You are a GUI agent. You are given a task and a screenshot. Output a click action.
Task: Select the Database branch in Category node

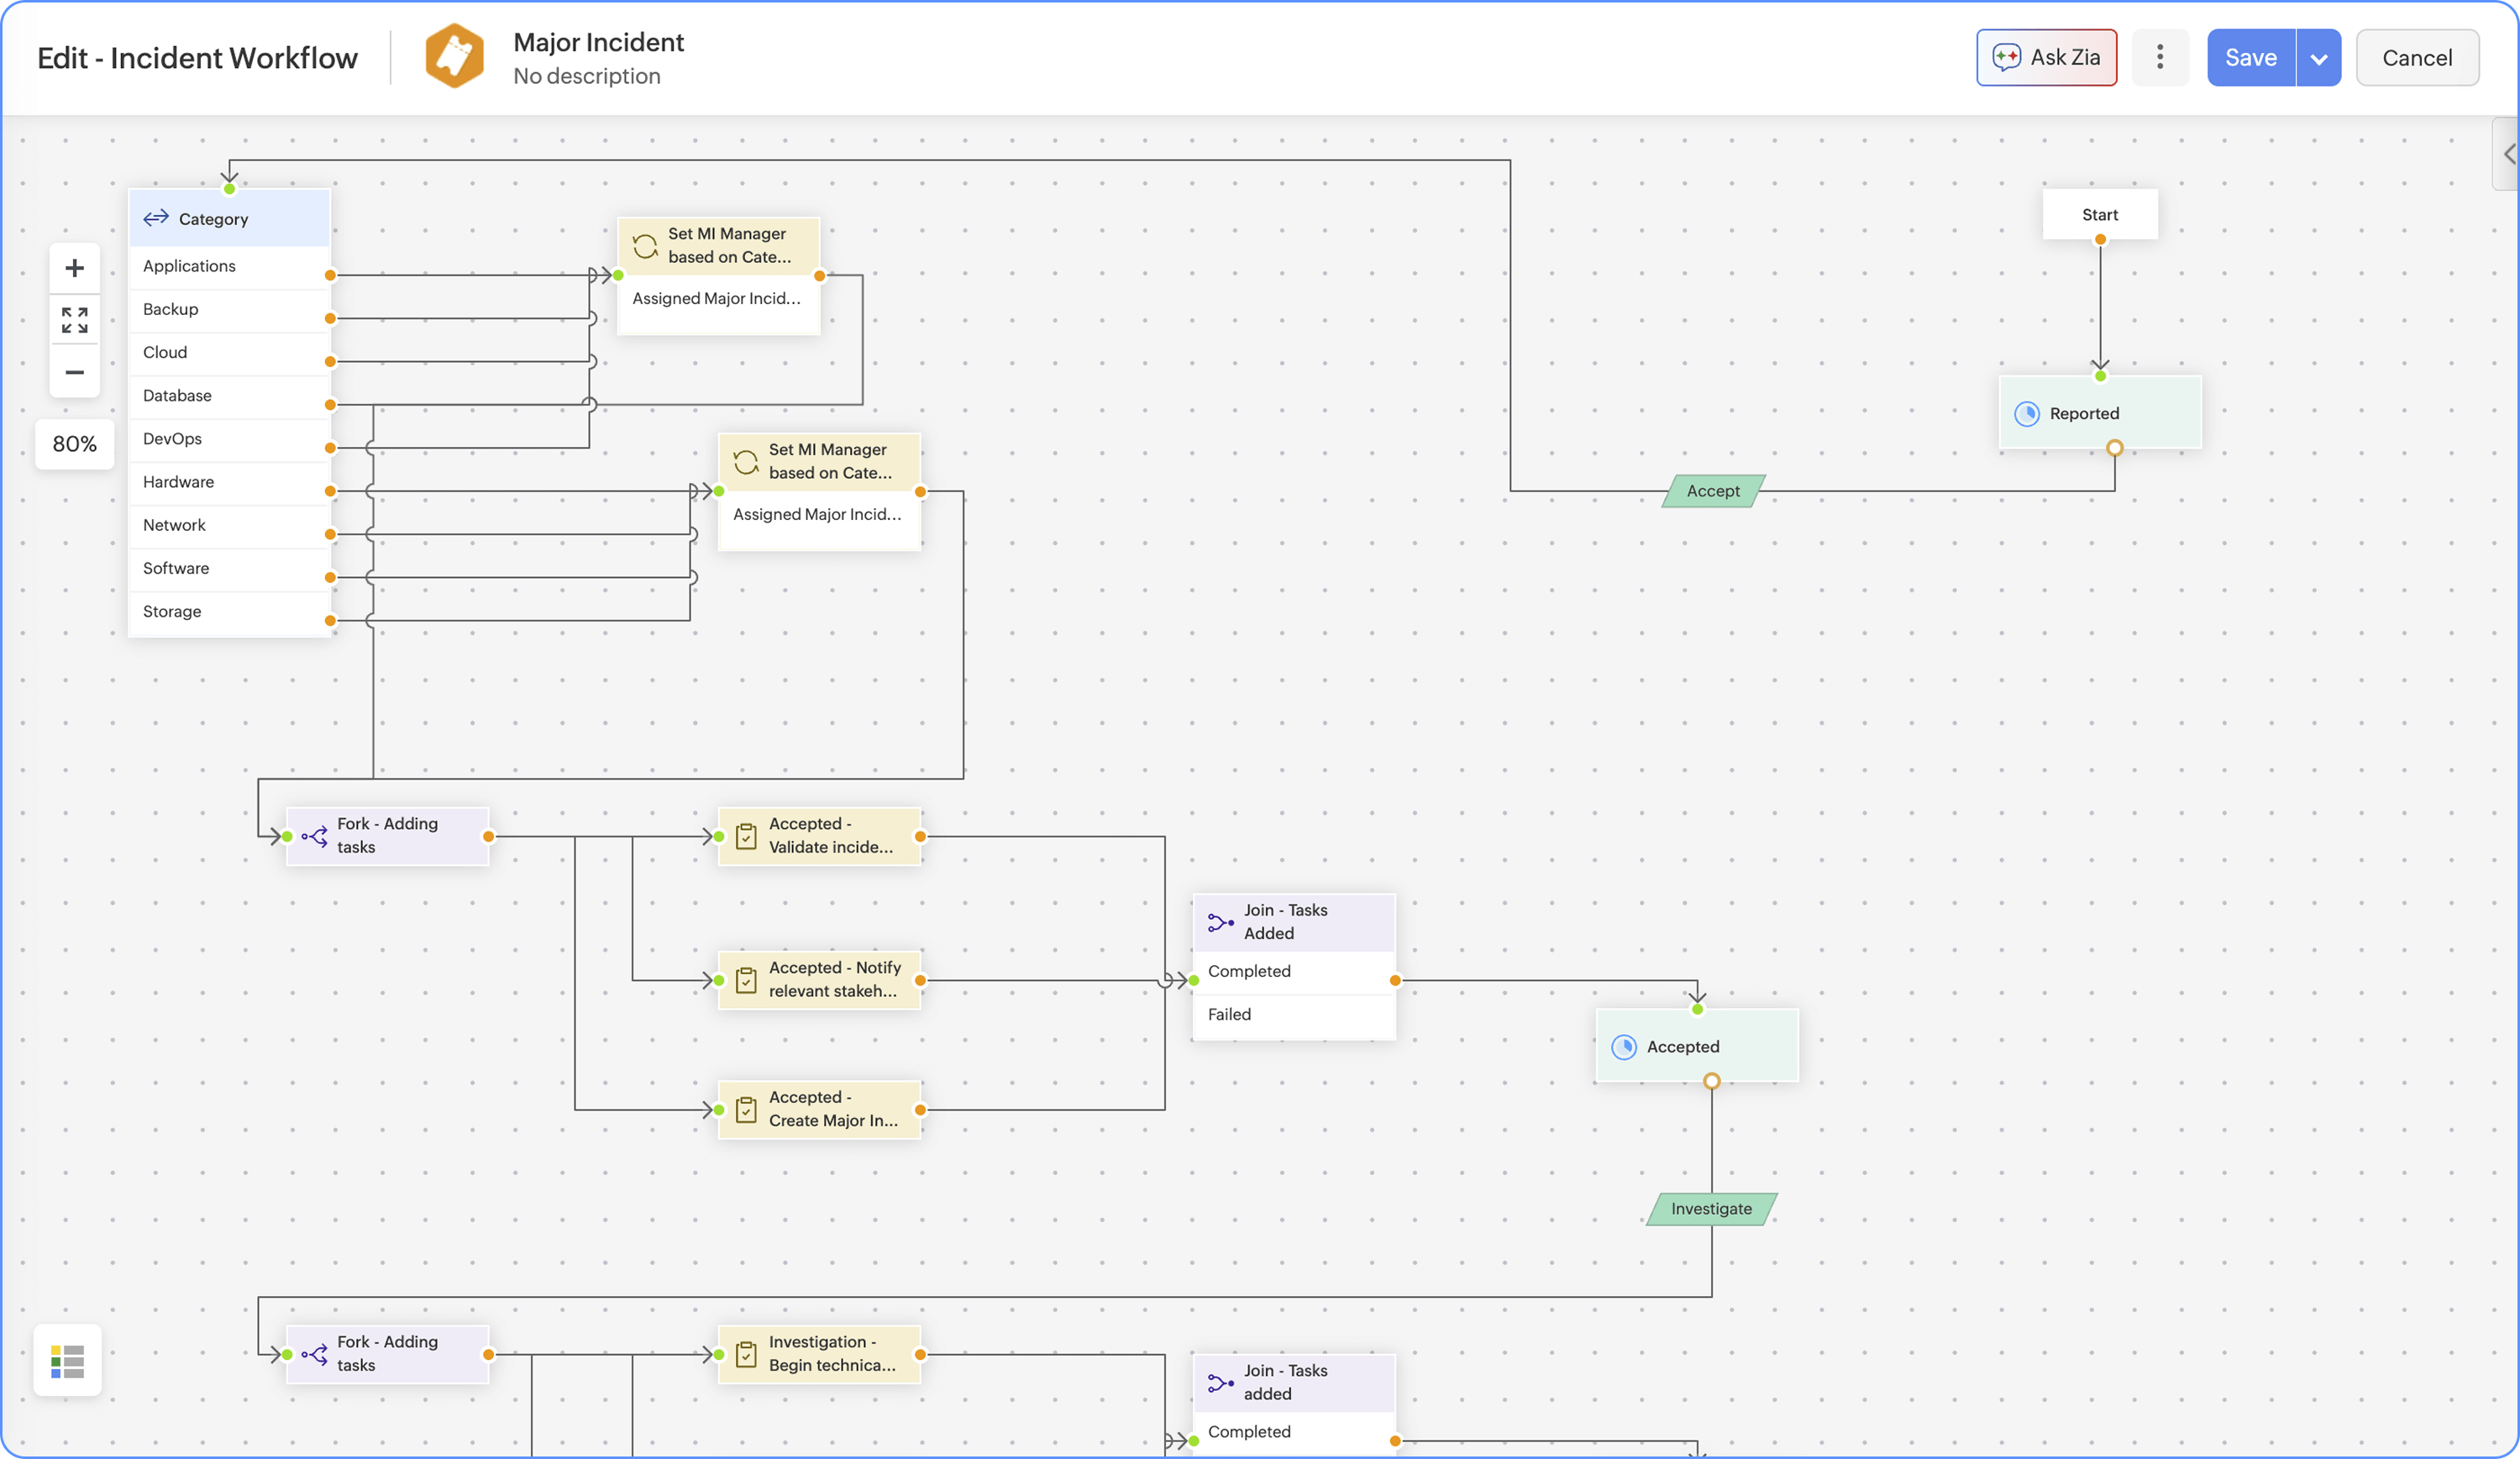pyautogui.click(x=177, y=395)
